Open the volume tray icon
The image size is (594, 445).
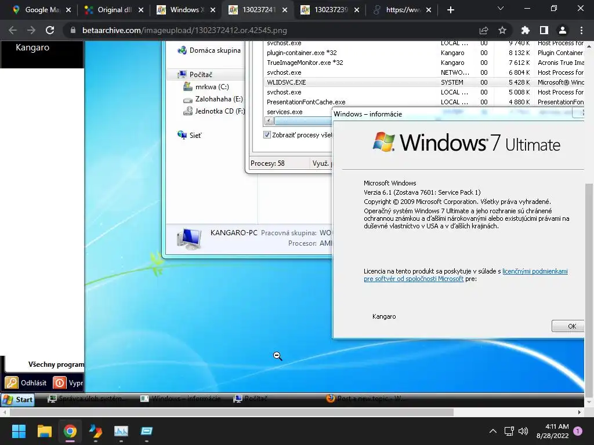[x=523, y=431]
